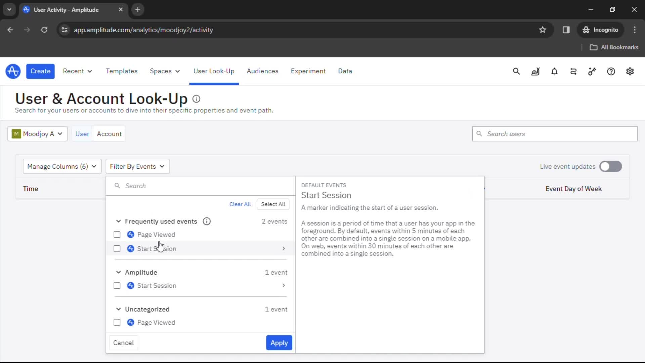
Task: Collapse the Uncategorized events group
Action: pos(118,309)
